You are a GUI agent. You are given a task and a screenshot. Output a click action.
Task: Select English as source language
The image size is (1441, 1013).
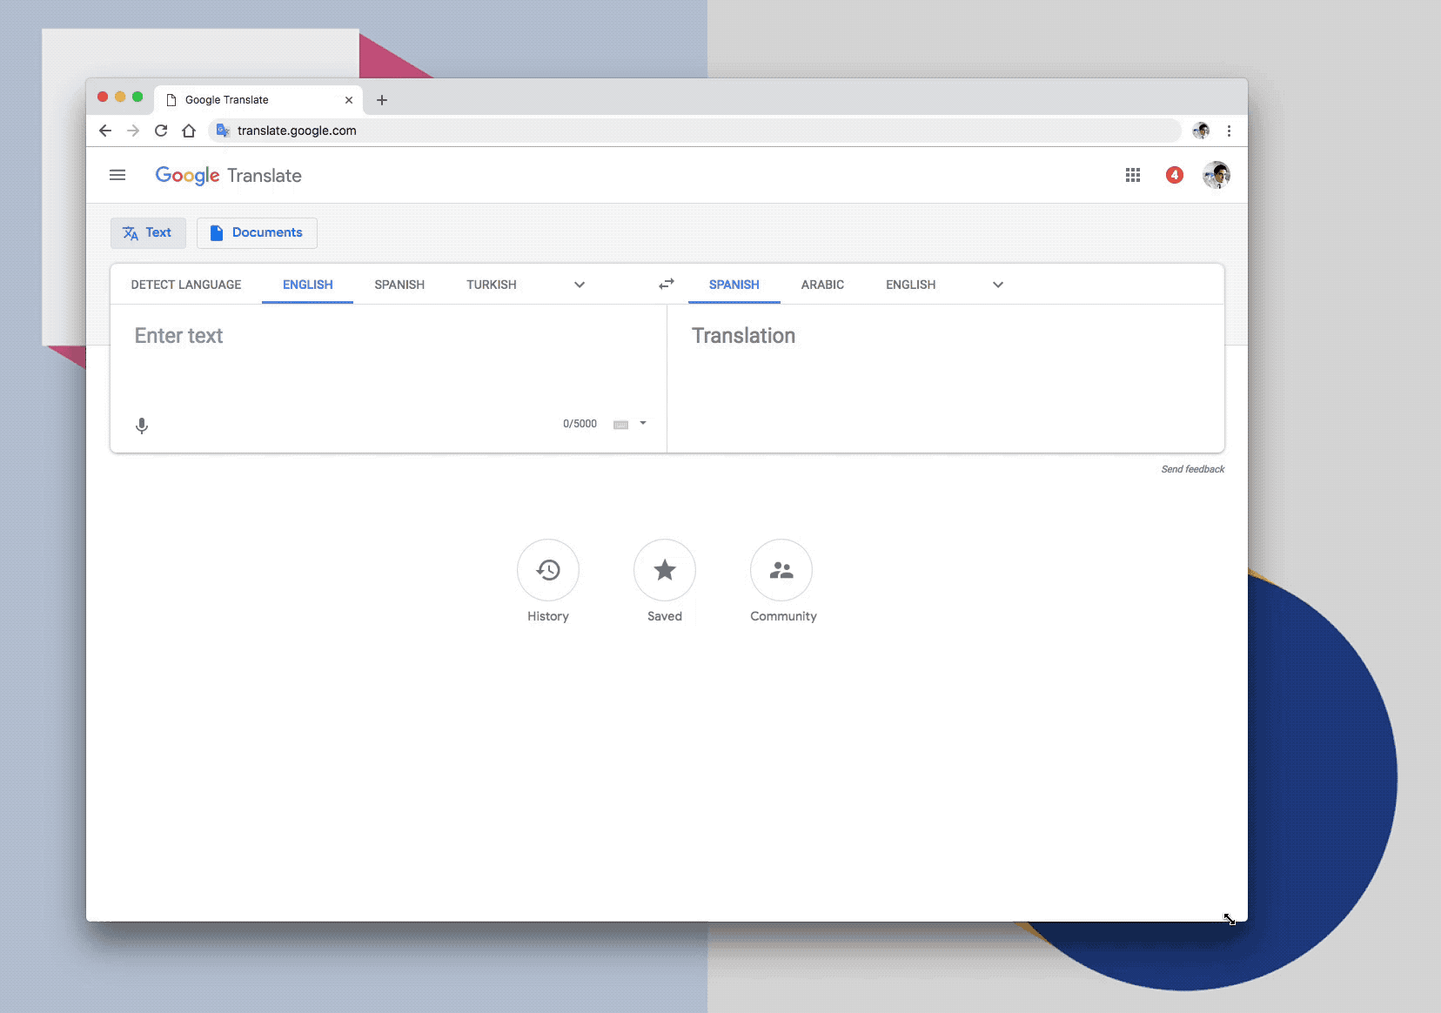tap(308, 285)
